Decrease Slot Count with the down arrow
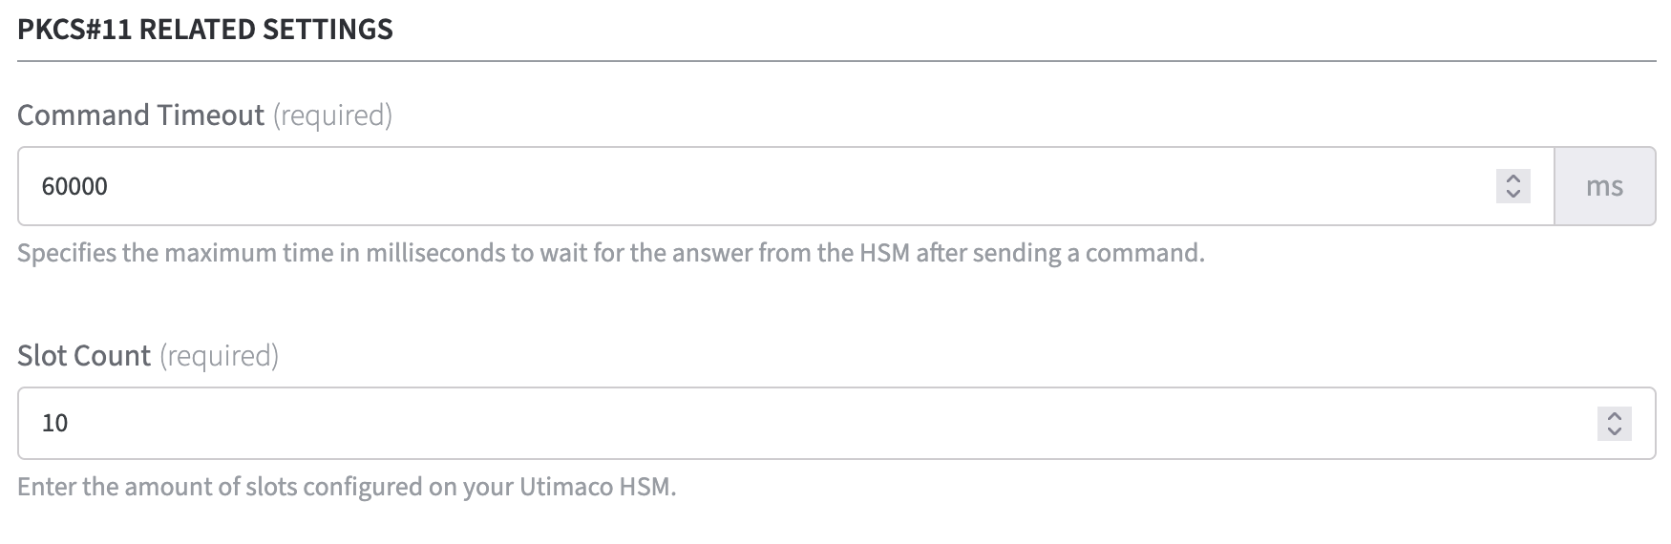Screen dimensions: 1671x544 pos(1614,431)
